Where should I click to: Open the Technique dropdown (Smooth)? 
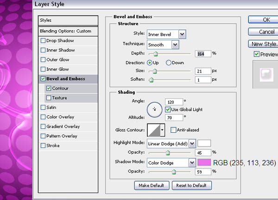163,45
